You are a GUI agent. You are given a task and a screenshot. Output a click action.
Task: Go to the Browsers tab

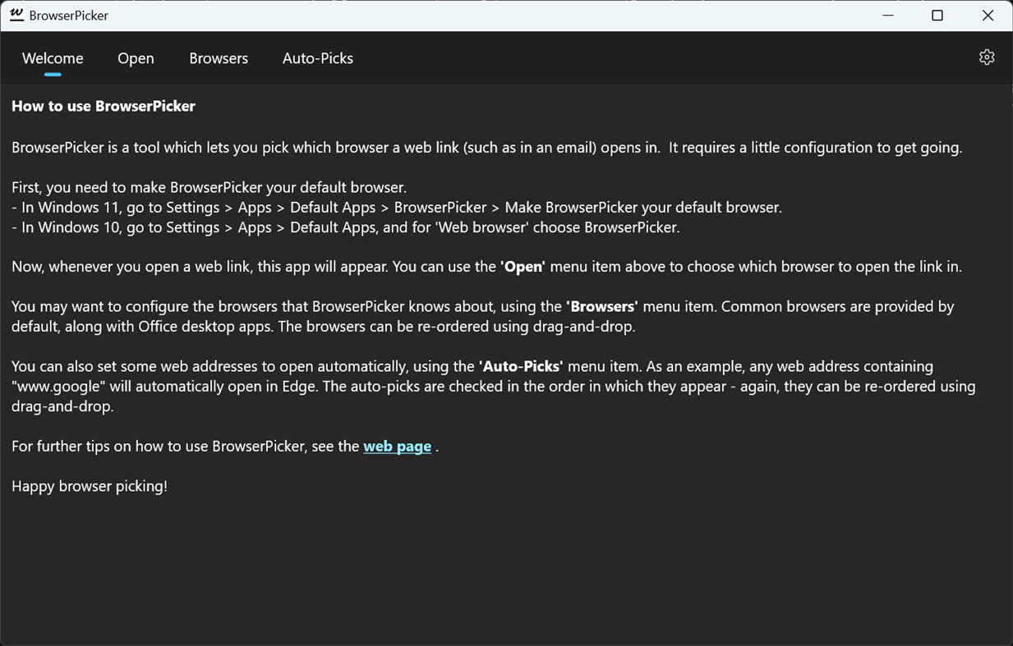pos(219,58)
